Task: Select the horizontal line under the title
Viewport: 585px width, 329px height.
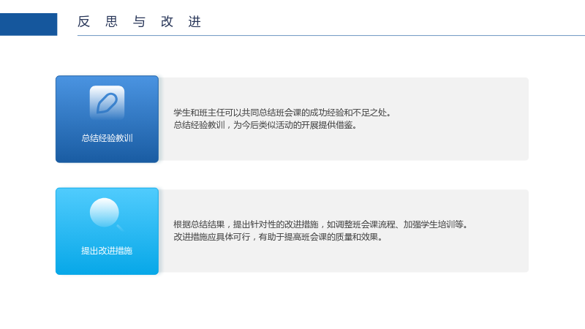Action: (331, 35)
